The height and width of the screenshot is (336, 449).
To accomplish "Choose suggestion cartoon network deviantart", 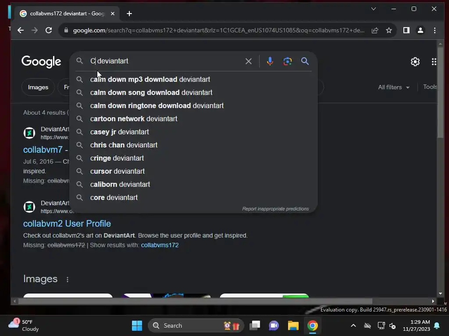I will (x=193, y=119).
